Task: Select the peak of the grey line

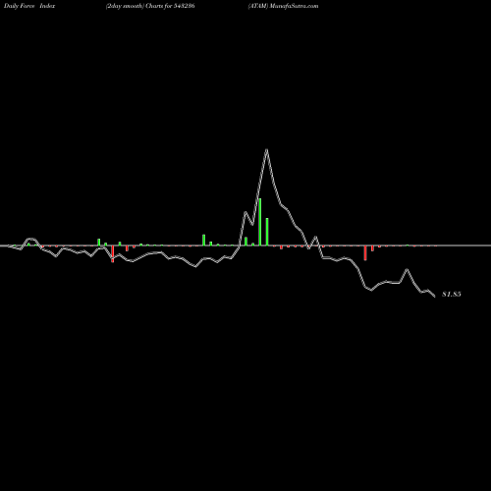Action: point(267,150)
